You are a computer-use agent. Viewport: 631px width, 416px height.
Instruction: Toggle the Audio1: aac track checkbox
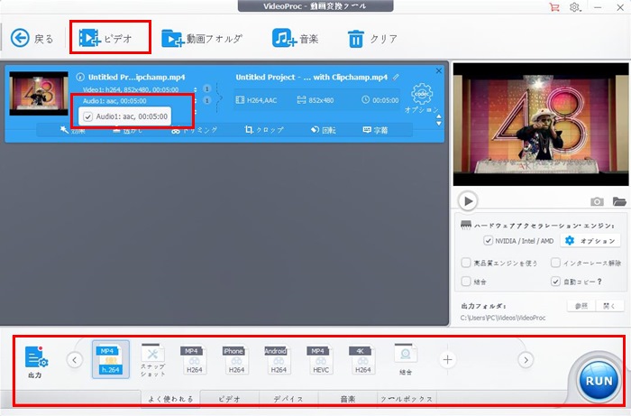click(87, 117)
